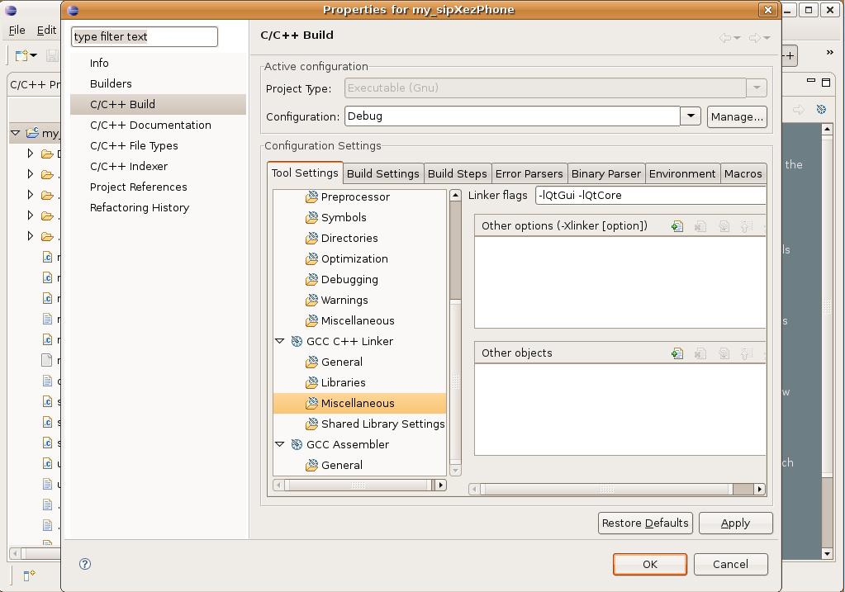Click the Edit icon in Other options header

(x=724, y=226)
